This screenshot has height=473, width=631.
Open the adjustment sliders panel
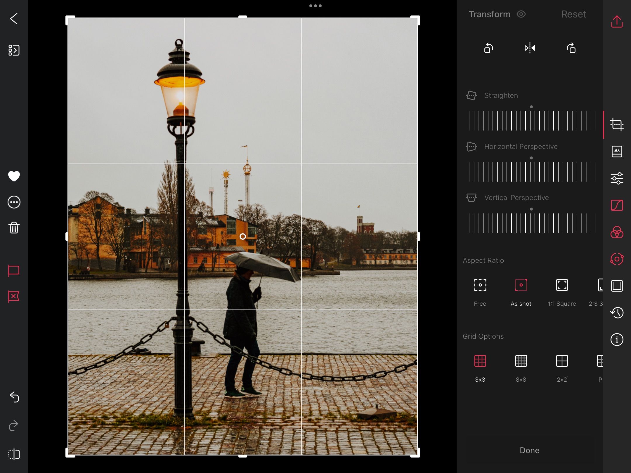617,178
